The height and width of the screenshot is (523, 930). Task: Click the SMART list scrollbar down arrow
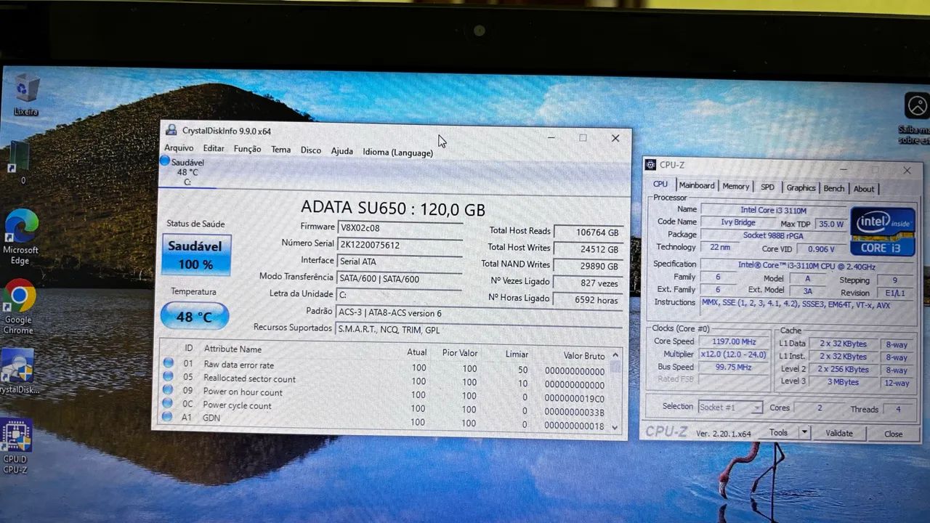coord(615,428)
